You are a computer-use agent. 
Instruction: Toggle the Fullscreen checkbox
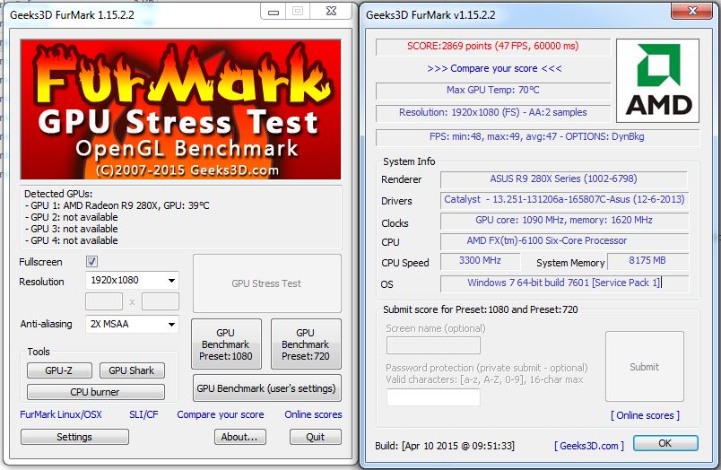click(x=91, y=262)
